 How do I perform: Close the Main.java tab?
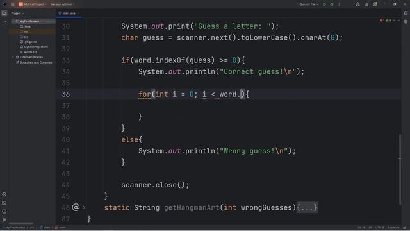[78, 13]
